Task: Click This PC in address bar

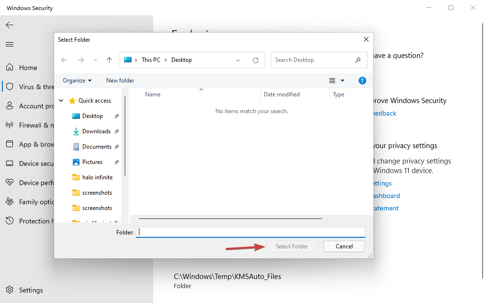Action: click(x=151, y=60)
